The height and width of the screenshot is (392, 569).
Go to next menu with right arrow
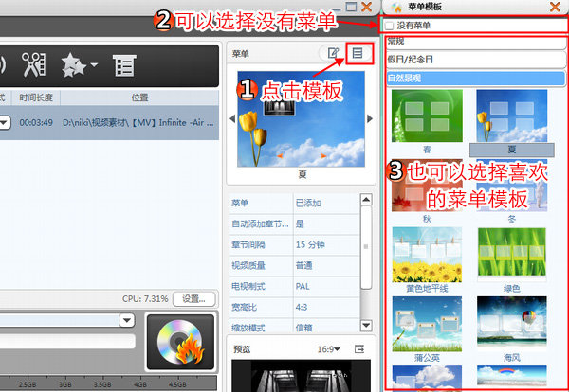click(x=370, y=120)
